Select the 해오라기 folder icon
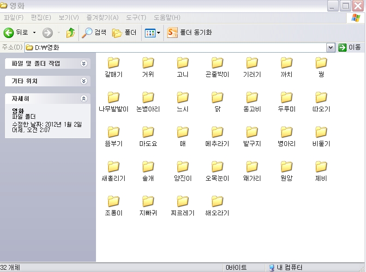366x272 pixels. pyautogui.click(x=217, y=201)
